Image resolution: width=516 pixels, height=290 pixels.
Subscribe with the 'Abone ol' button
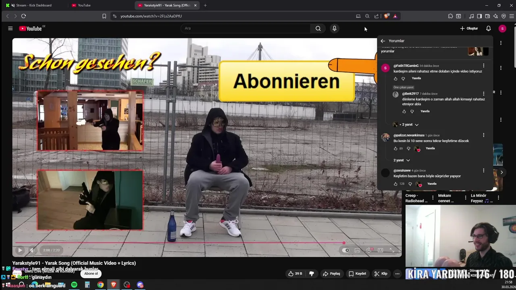[x=91, y=273]
